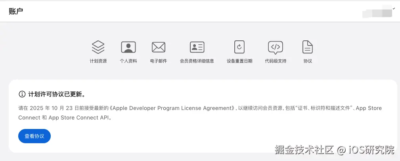Select the 电子邮件 label

pos(159,61)
